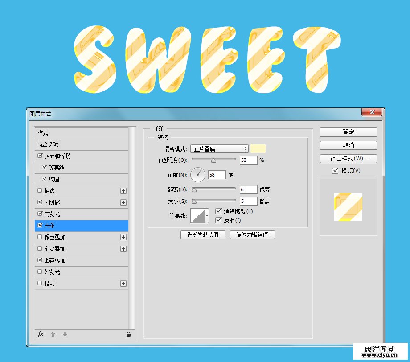
Task: Select 混合选项 in the styles list
Action: click(81, 144)
